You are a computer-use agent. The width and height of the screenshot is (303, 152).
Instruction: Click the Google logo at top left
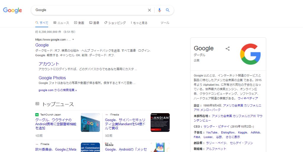(x=12, y=10)
